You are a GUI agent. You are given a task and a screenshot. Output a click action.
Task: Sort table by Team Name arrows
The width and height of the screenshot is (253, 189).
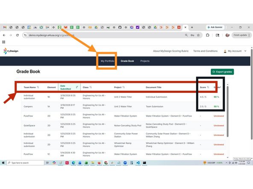38,87
